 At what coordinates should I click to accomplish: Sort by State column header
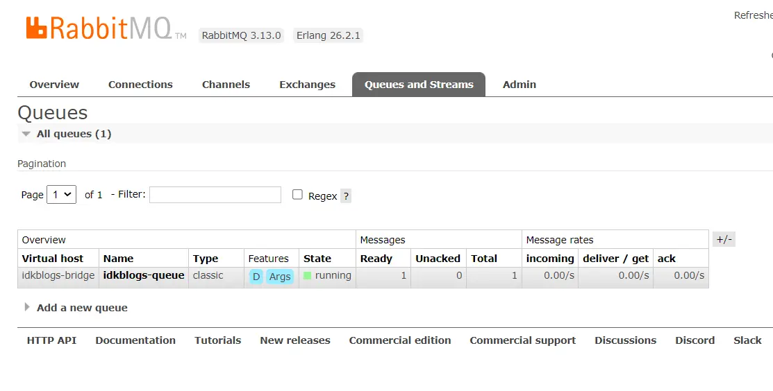tap(317, 259)
